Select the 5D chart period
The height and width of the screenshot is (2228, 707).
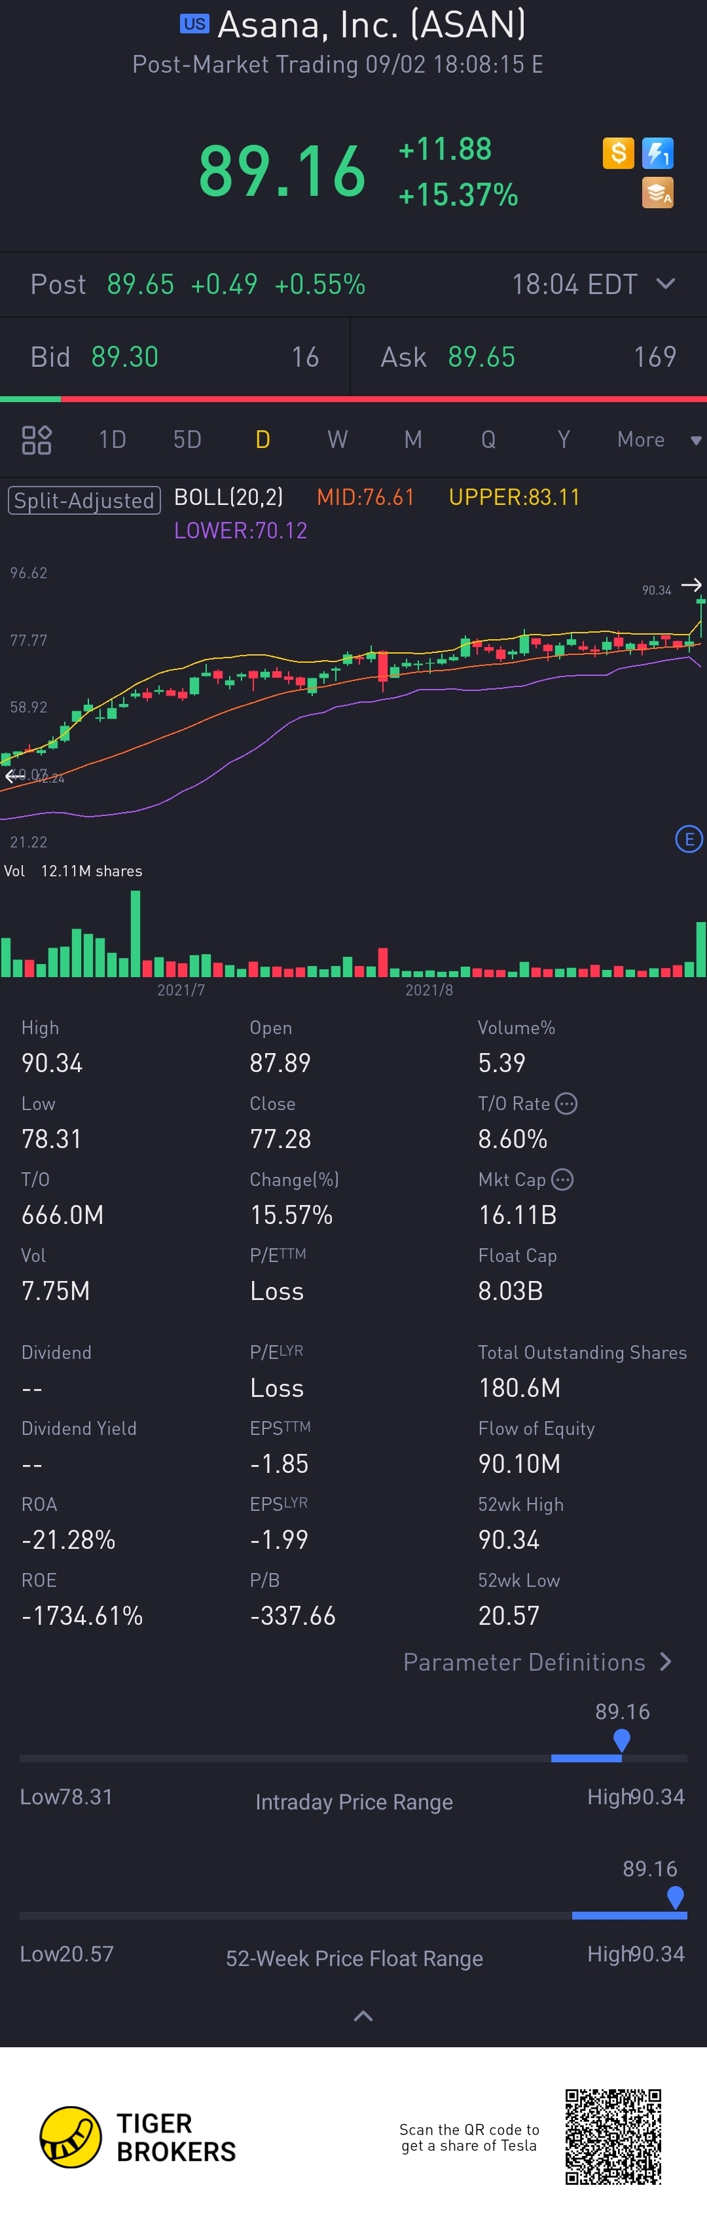[187, 439]
